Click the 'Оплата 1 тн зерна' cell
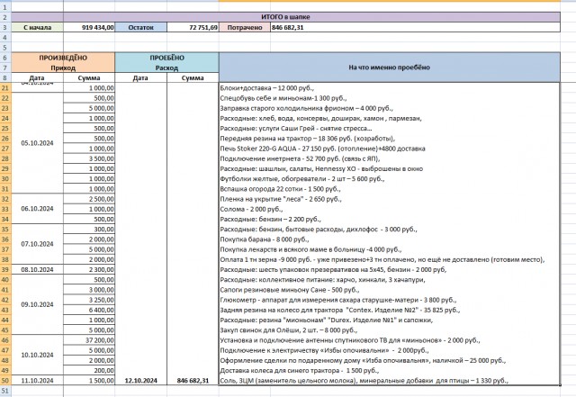The height and width of the screenshot is (397, 576). (390, 259)
